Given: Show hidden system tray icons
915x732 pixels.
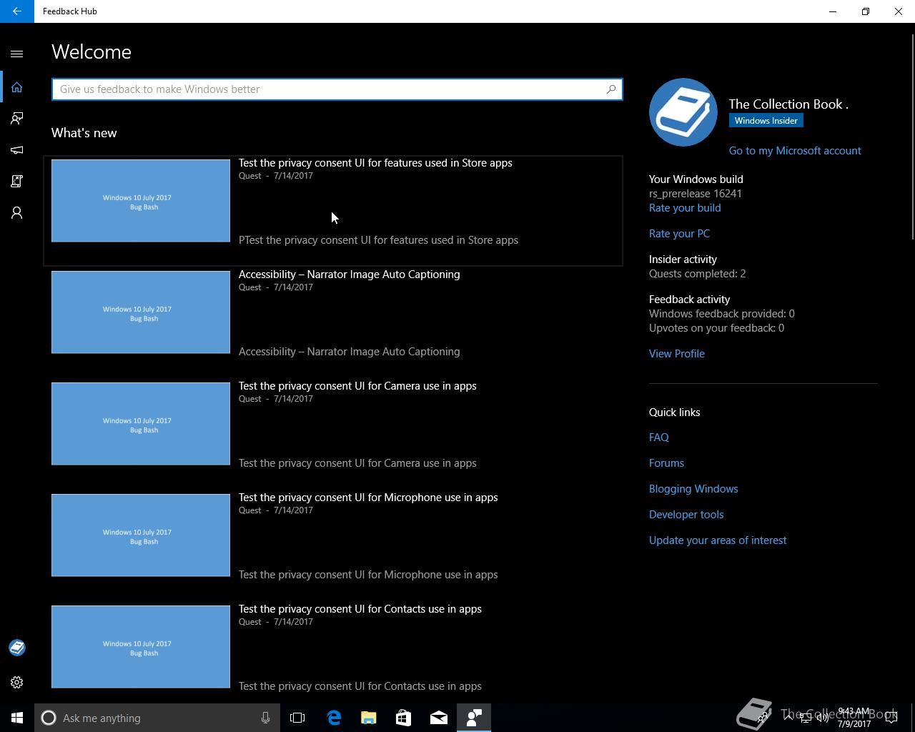Looking at the screenshot, I should coord(788,718).
